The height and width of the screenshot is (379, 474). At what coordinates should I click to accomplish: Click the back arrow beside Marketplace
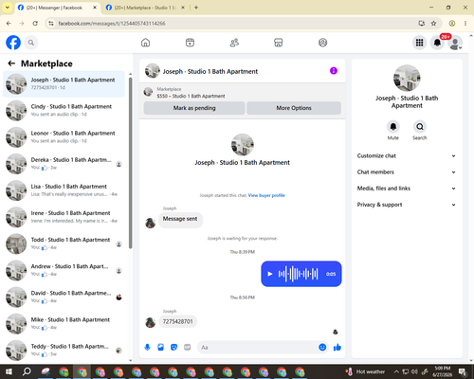[x=11, y=63]
